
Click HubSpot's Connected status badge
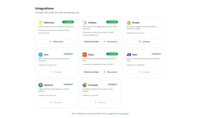[x=112, y=22]
